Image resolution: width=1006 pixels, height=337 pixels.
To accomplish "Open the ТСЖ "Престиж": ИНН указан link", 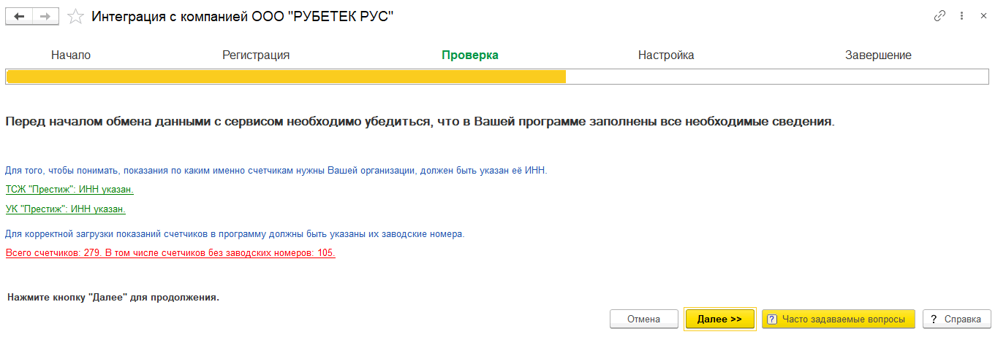I will click(69, 190).
